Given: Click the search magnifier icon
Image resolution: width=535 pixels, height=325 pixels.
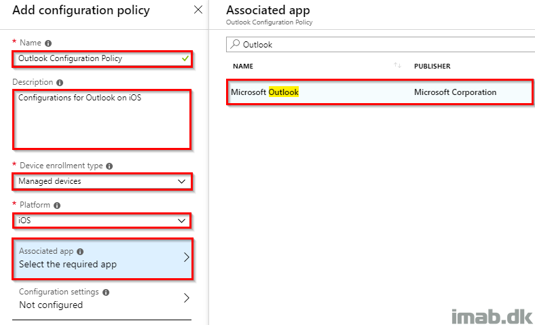Looking at the screenshot, I should [235, 44].
